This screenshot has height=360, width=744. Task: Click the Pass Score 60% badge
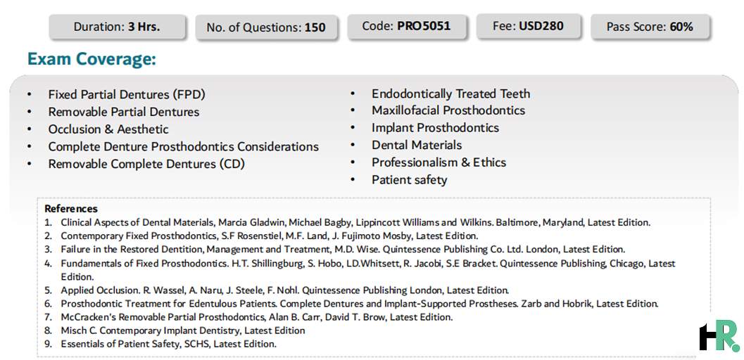point(650,27)
